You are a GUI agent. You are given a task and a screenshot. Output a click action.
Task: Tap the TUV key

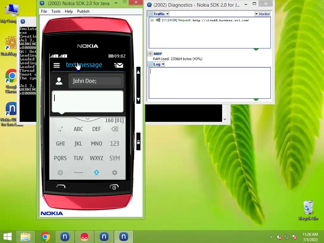(x=78, y=158)
